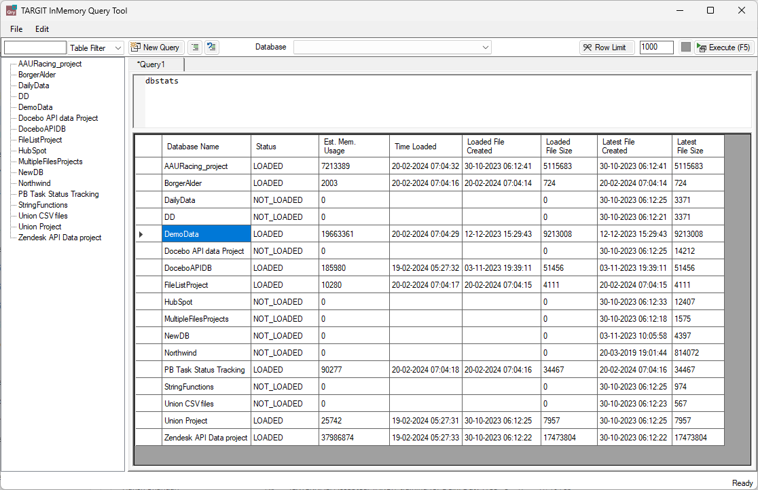Select Docebo API data Project in tree
The image size is (758, 490).
click(58, 118)
